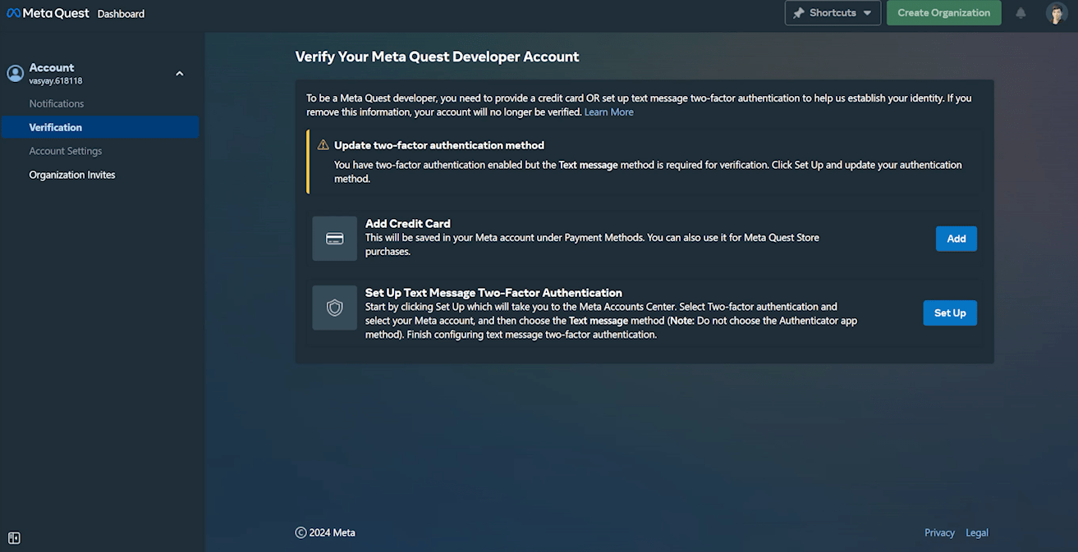Click the shield two-factor icon
The image size is (1078, 552).
pyautogui.click(x=334, y=308)
